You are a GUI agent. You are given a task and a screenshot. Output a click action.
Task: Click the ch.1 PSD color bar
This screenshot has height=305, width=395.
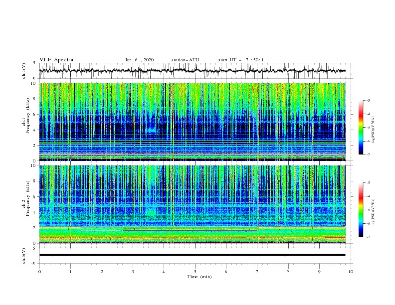click(361, 128)
